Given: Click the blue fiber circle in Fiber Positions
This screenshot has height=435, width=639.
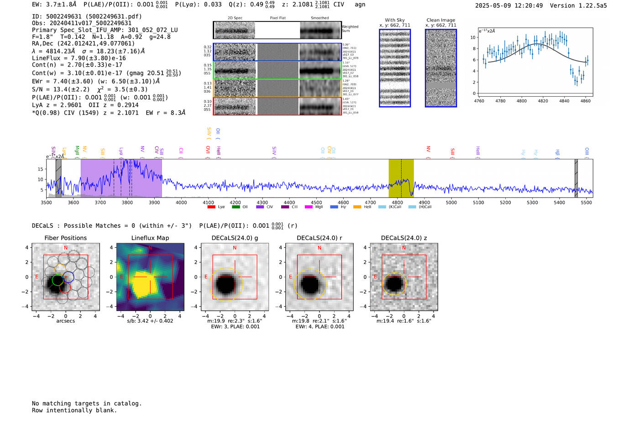Looking at the screenshot, I should pos(68,277).
